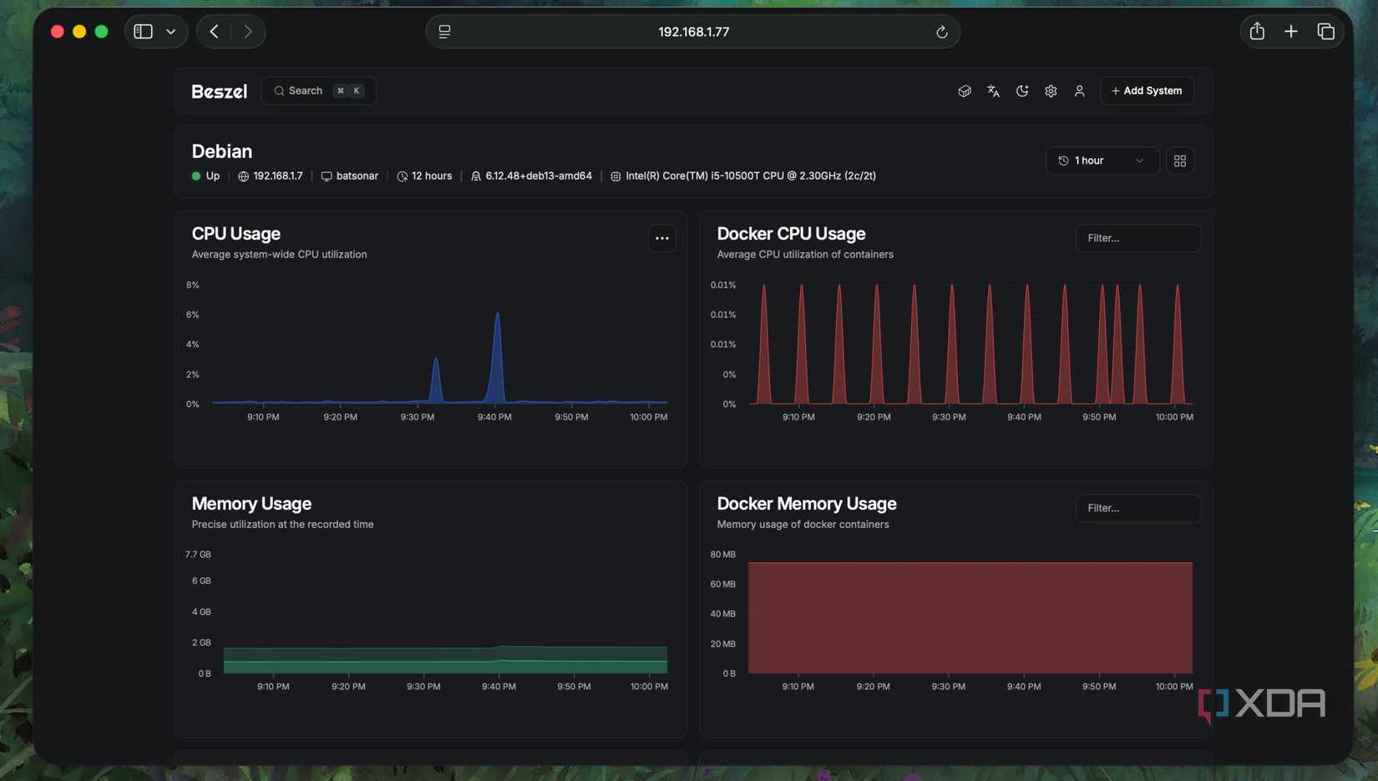Image resolution: width=1378 pixels, height=781 pixels.
Task: Open the ellipsis menu on CPU Usage card
Action: [x=661, y=238]
